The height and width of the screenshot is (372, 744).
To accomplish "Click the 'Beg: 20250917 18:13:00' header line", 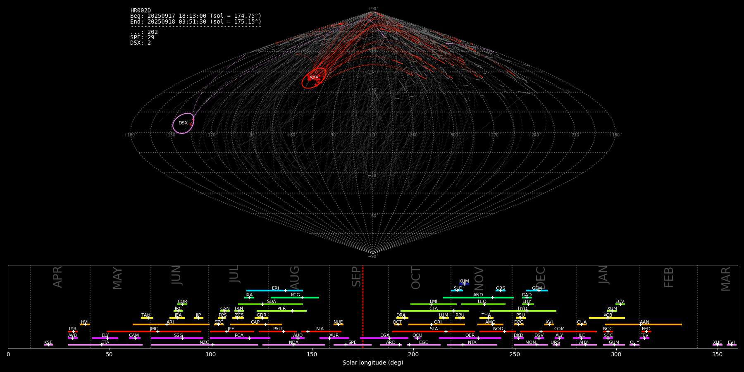I will [196, 16].
